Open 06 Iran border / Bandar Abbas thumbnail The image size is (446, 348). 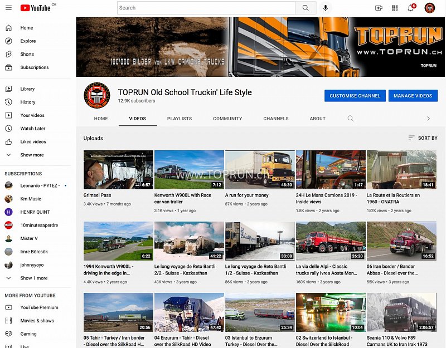(x=401, y=241)
